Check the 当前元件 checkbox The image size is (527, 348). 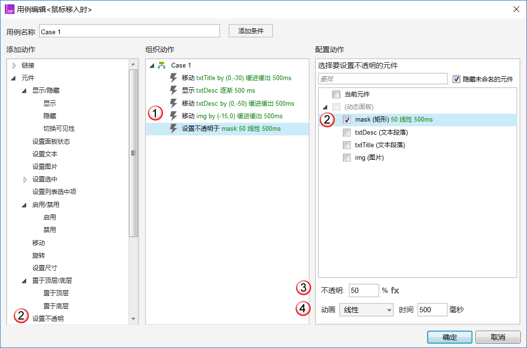[336, 94]
